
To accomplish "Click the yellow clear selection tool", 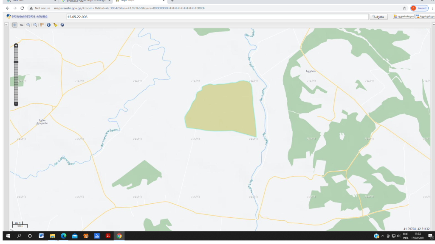I will pyautogui.click(x=56, y=25).
